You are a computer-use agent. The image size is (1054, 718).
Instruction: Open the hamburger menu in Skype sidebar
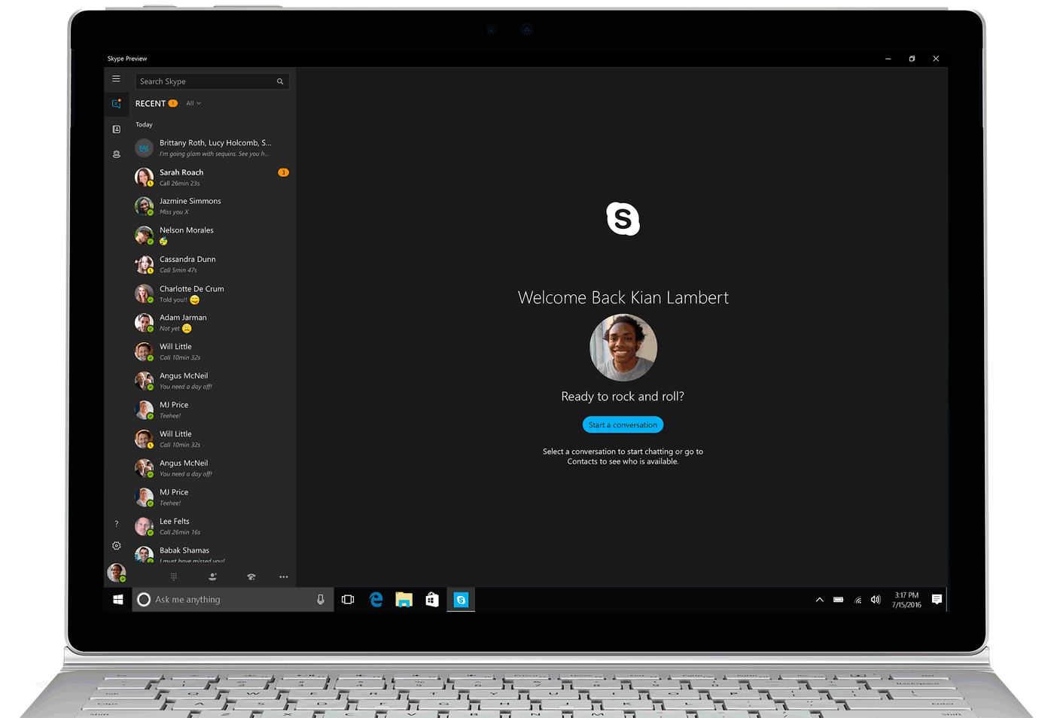(x=116, y=78)
